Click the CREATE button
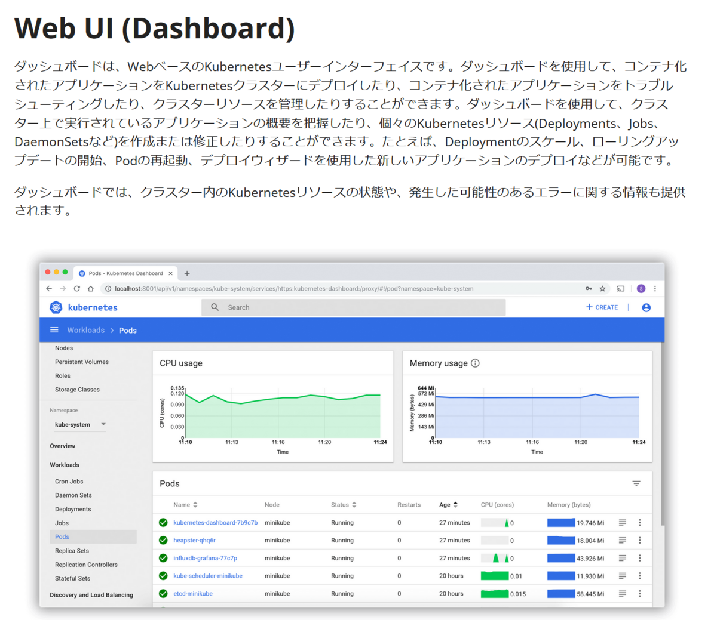717x620 pixels. tap(602, 307)
